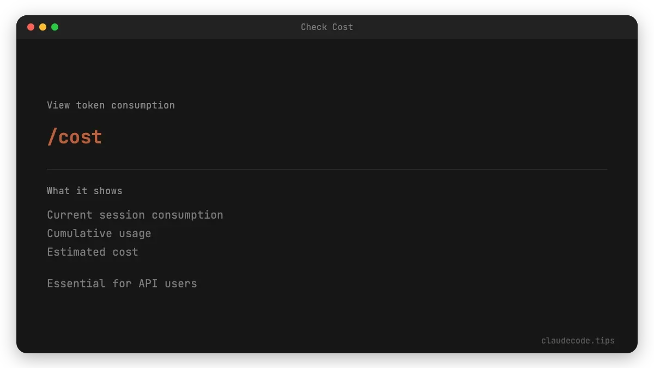Click the Check Cost window title
The width and height of the screenshot is (654, 368).
[327, 27]
